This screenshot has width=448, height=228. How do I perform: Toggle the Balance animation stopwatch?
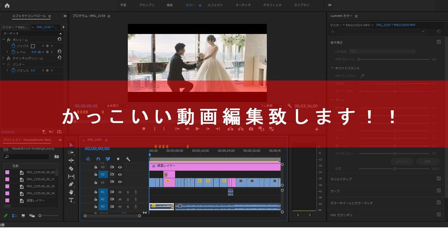[14, 70]
